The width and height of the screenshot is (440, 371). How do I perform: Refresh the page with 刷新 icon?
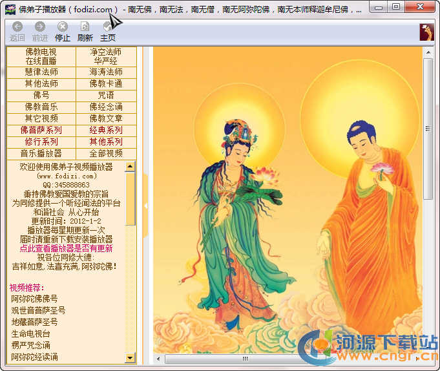(85, 27)
